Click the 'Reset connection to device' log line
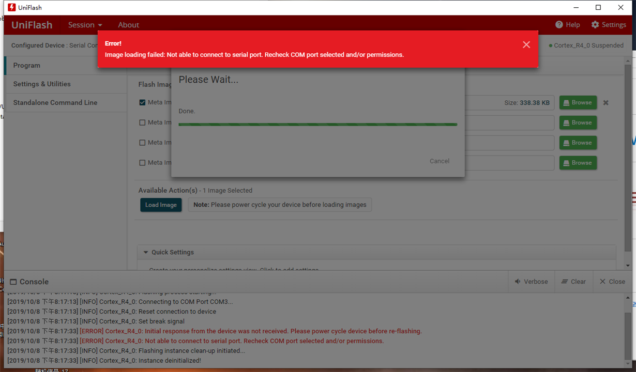This screenshot has width=636, height=372. 112,312
